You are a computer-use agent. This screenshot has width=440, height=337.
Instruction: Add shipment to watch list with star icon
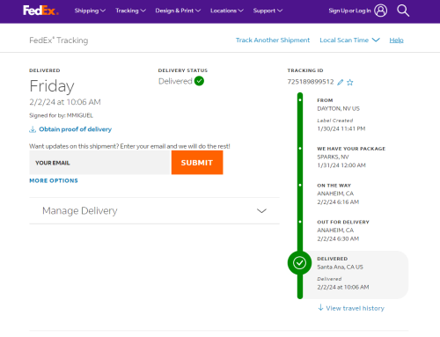[350, 82]
